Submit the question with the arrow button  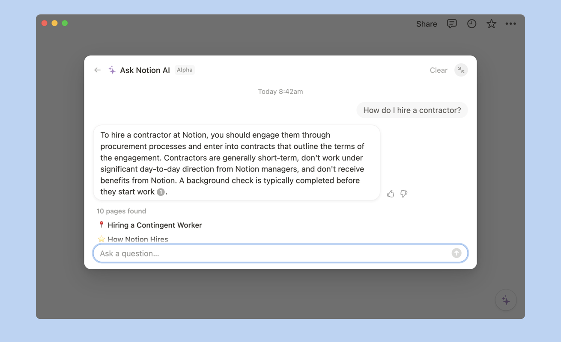(457, 253)
